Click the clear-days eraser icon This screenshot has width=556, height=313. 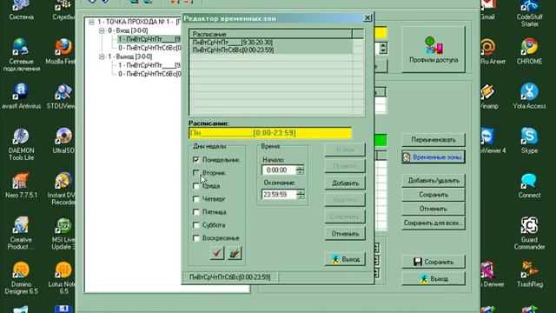tap(235, 253)
